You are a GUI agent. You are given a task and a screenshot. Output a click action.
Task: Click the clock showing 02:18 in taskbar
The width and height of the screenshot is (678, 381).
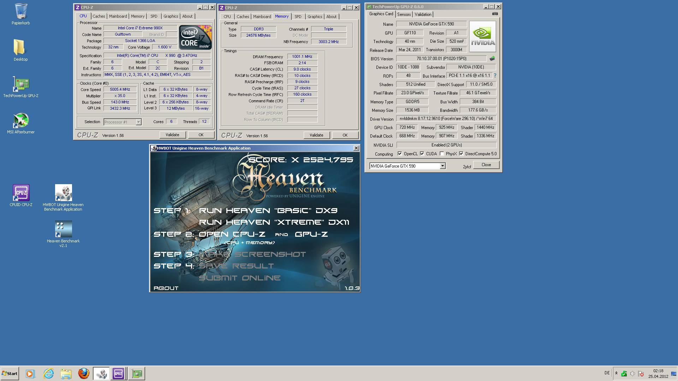click(658, 371)
